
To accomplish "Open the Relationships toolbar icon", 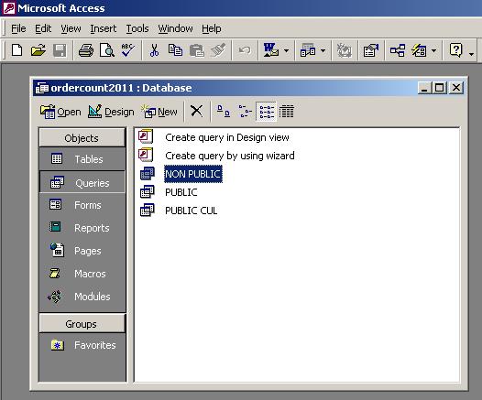I will (397, 50).
